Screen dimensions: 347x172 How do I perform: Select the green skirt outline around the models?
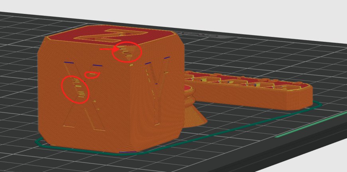(178, 128)
